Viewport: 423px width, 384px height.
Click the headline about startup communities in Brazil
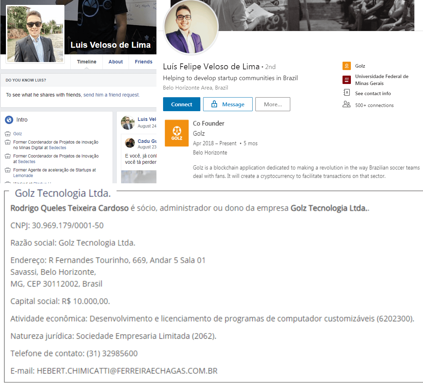(x=230, y=78)
